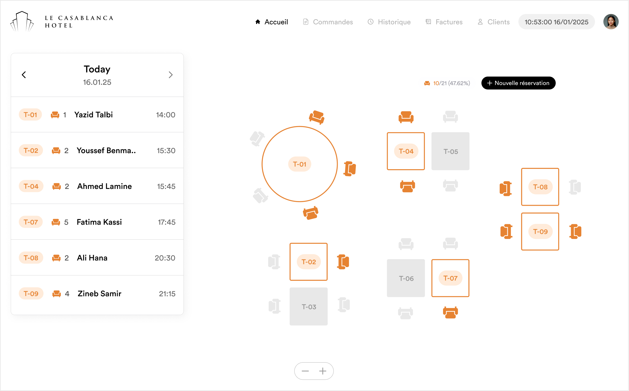This screenshot has height=391, width=629.
Task: Click the orange seat left of T-09
Action: (x=506, y=232)
